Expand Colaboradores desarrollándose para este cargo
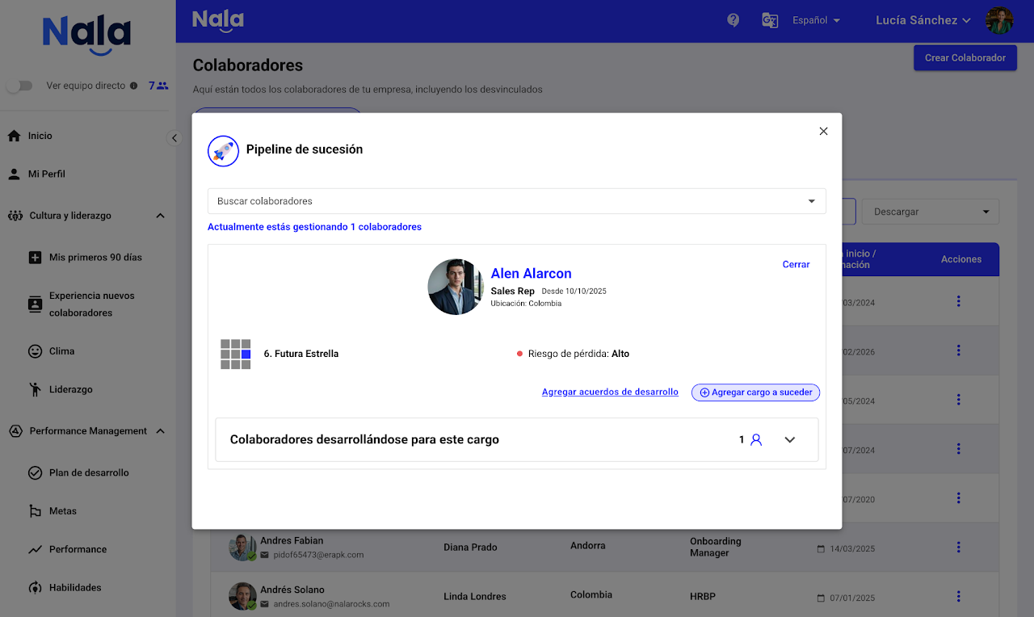 coord(790,440)
